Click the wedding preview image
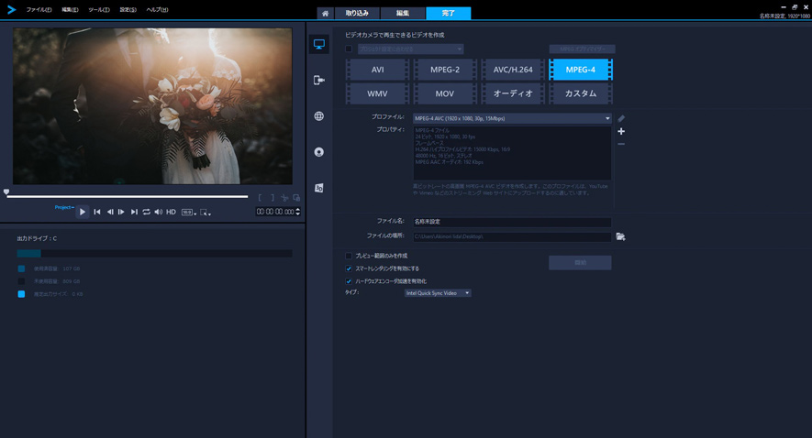The width and height of the screenshot is (812, 438). click(x=153, y=106)
